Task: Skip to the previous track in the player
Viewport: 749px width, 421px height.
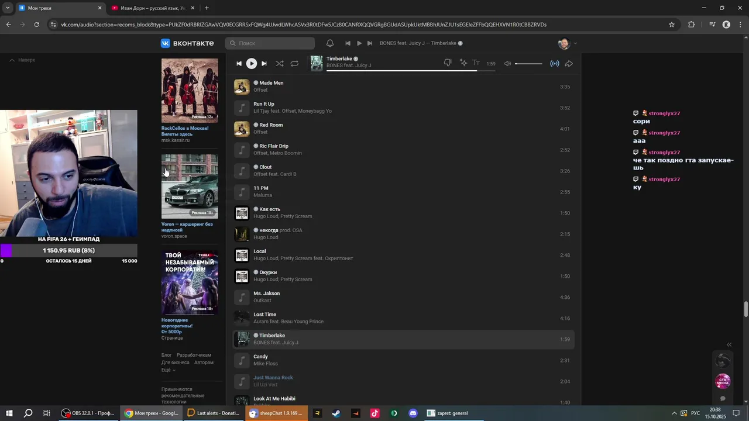Action: [x=239, y=63]
